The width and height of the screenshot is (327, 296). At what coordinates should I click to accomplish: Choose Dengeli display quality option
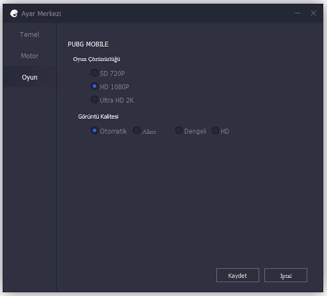(179, 130)
